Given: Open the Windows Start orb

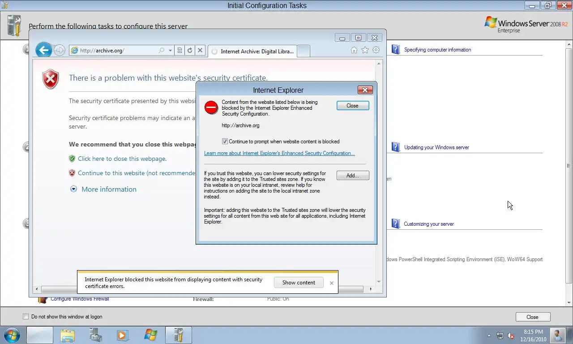Looking at the screenshot, I should coord(12,335).
